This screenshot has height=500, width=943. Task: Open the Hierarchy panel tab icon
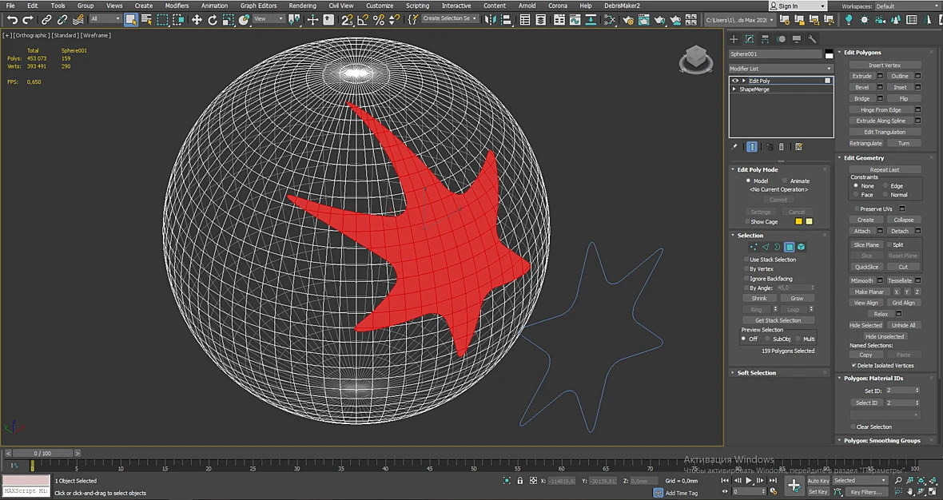(x=765, y=39)
